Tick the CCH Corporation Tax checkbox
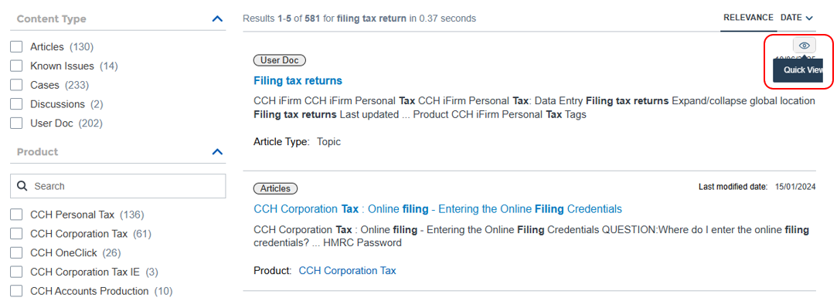Viewport: 837px width, 301px height. click(x=16, y=234)
